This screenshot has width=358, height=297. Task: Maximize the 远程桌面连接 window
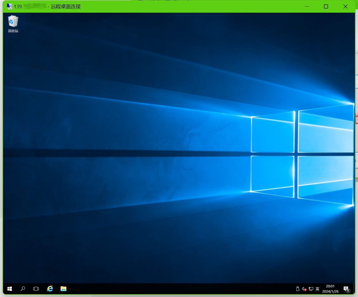(326, 6)
